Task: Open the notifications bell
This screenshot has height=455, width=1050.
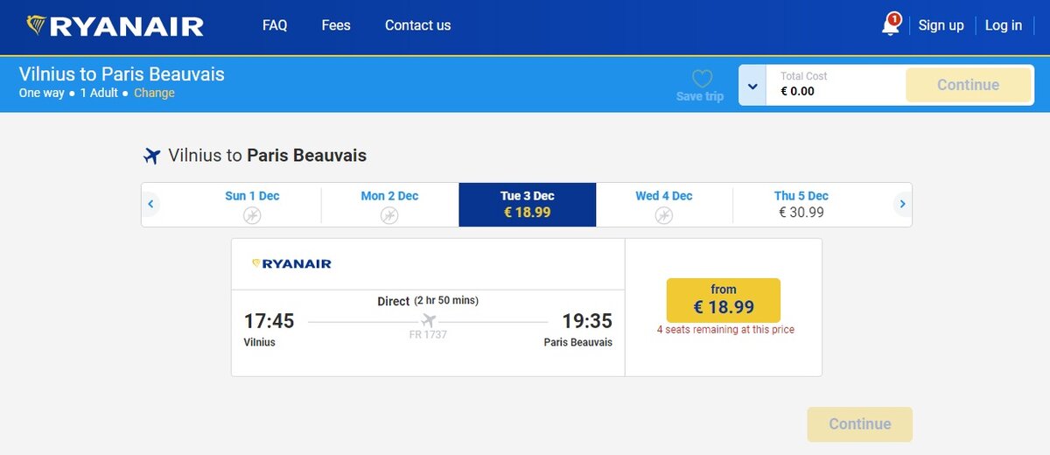Action: pyautogui.click(x=890, y=25)
